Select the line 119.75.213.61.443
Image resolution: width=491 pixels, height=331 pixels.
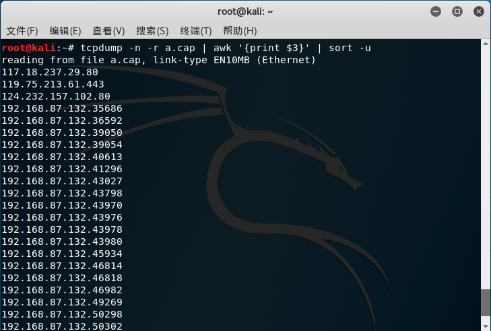pyautogui.click(x=53, y=85)
